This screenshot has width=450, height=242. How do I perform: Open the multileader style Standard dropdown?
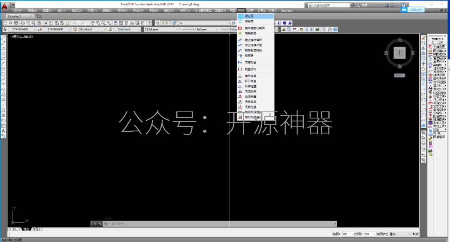click(127, 29)
